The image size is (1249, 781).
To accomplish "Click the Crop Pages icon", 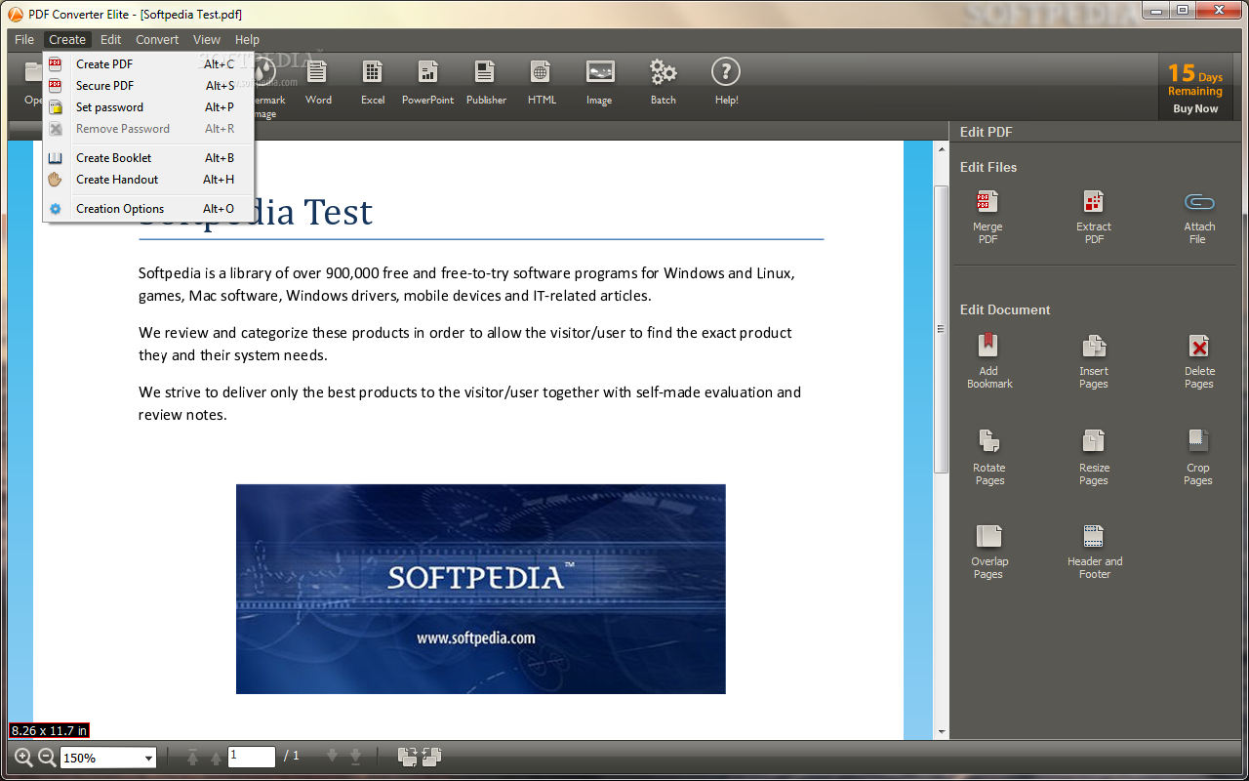I will pyautogui.click(x=1198, y=441).
